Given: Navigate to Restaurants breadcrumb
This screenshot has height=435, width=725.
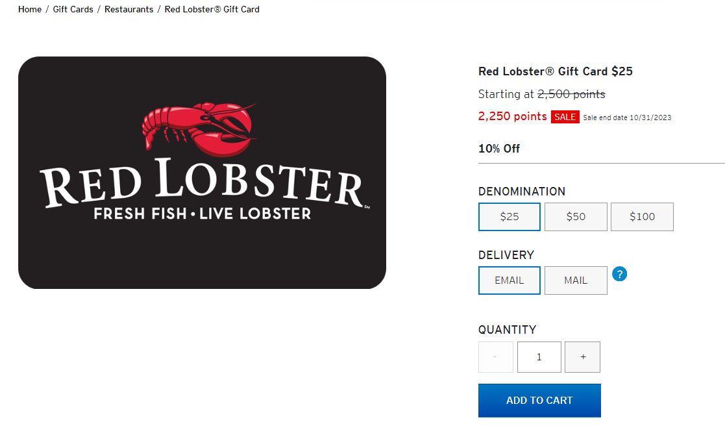Looking at the screenshot, I should 129,10.
